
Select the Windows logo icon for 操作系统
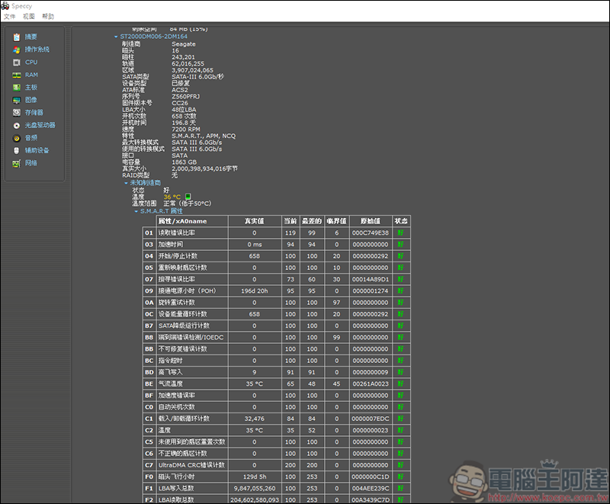tap(17, 50)
